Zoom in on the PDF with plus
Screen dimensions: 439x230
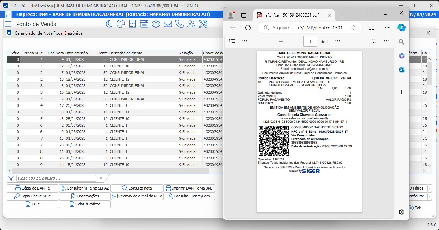pos(293,41)
